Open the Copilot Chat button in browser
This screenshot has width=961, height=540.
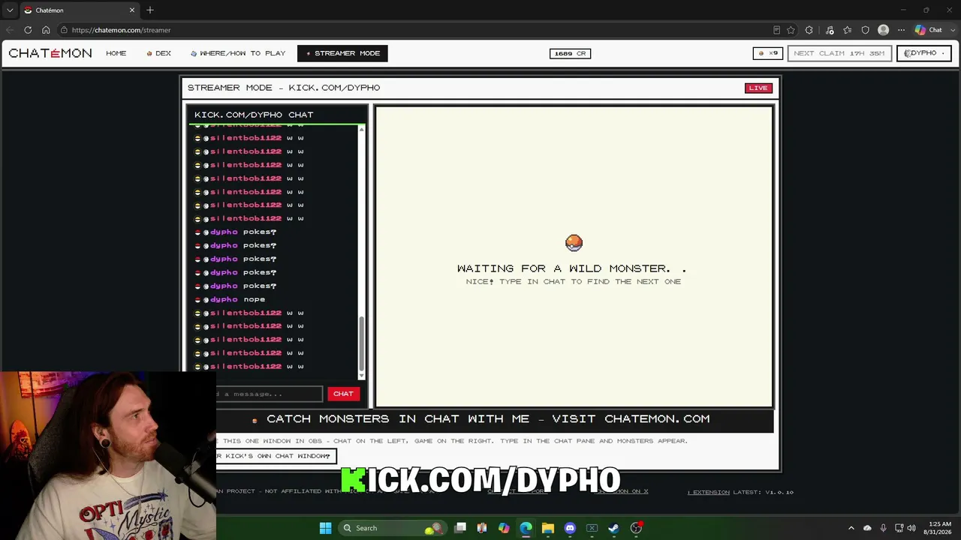coord(930,30)
